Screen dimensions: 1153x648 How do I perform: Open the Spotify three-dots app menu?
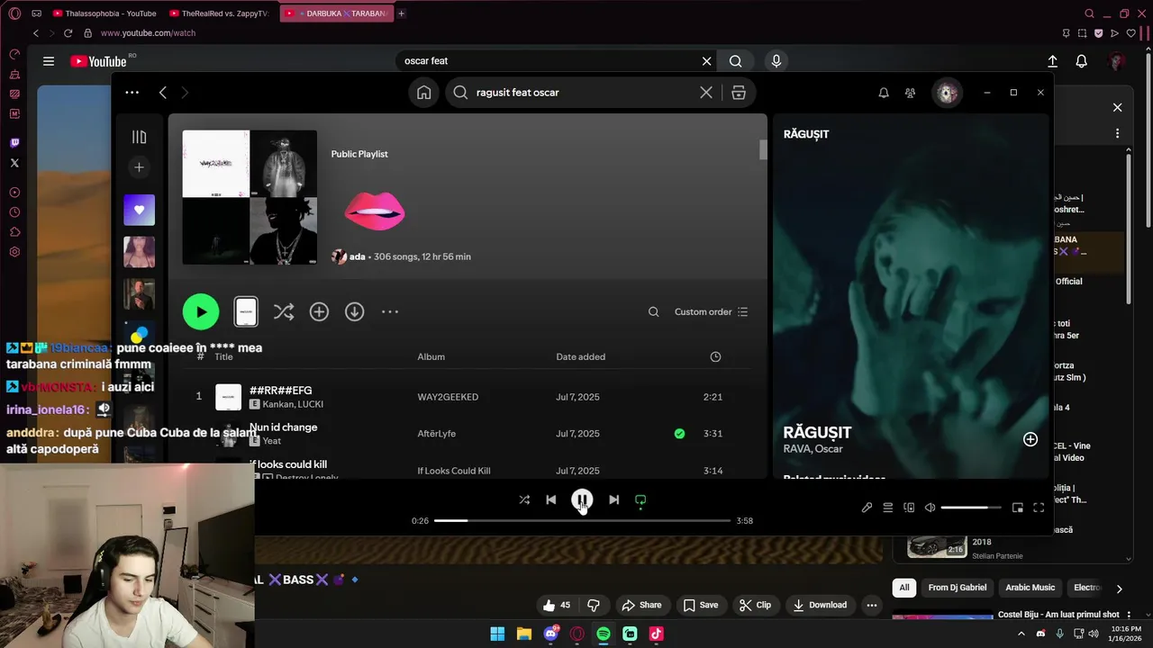coord(132,93)
